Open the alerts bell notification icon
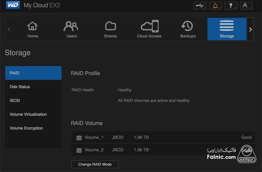This screenshot has height=172, width=262. [x=215, y=5]
